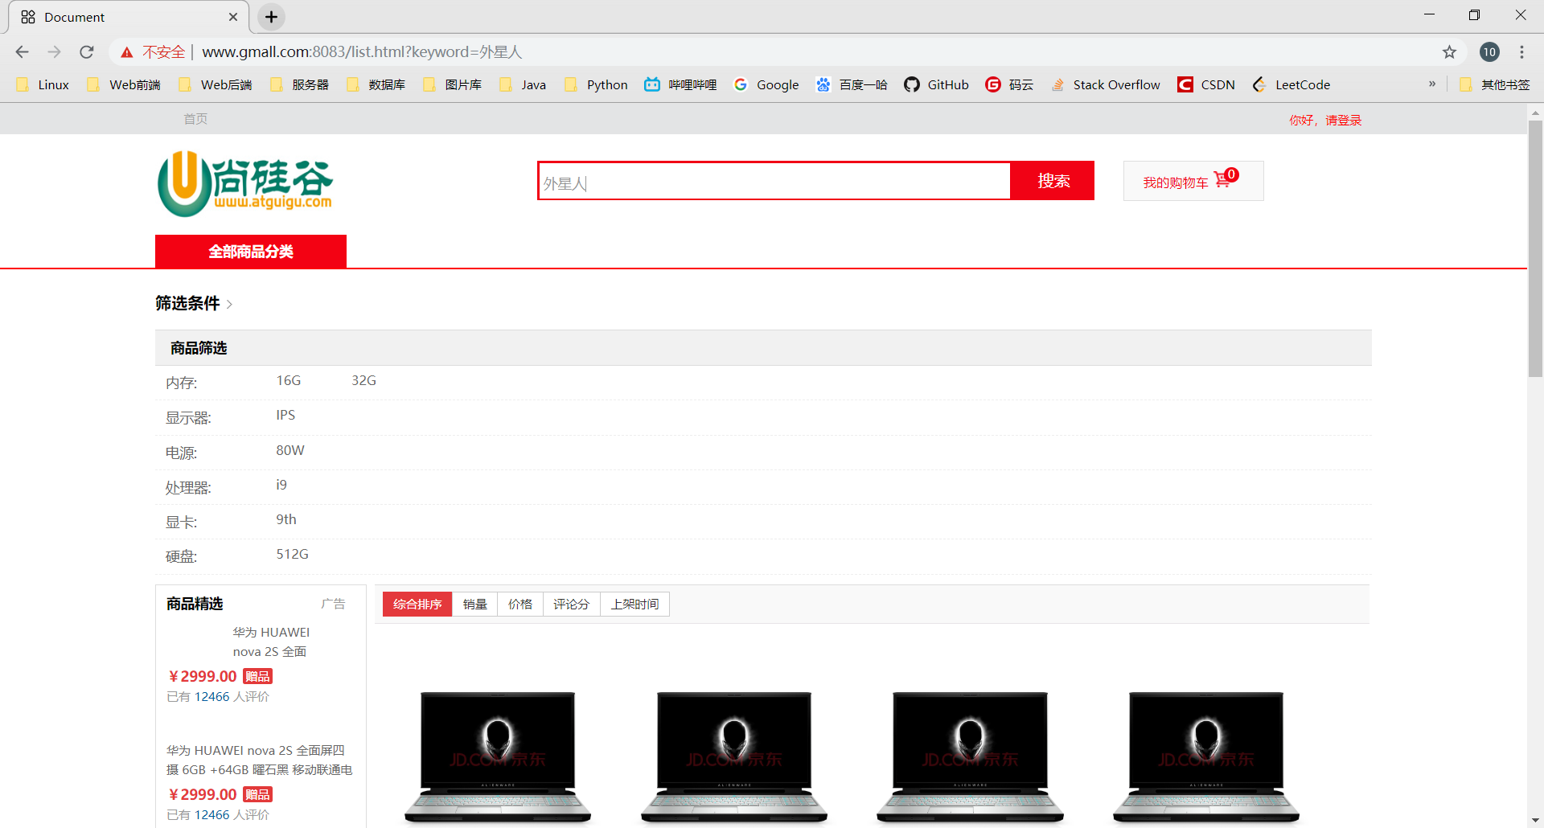Open the 哔哩哔哩 bookmark
This screenshot has height=828, width=1544.
pyautogui.click(x=680, y=84)
